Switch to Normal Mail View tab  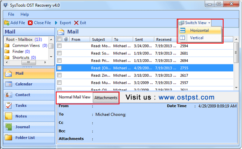pyautogui.click(x=75, y=97)
